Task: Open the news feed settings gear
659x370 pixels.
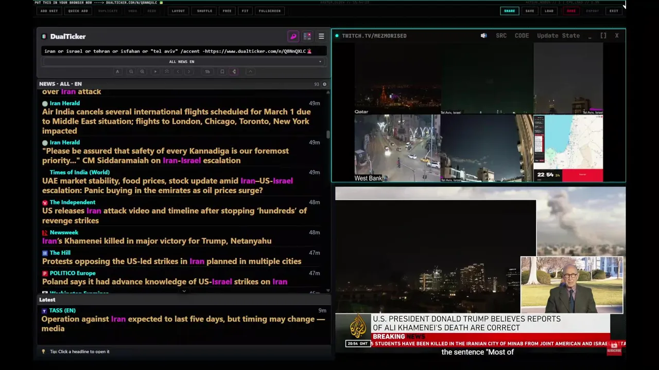Action: click(x=324, y=84)
